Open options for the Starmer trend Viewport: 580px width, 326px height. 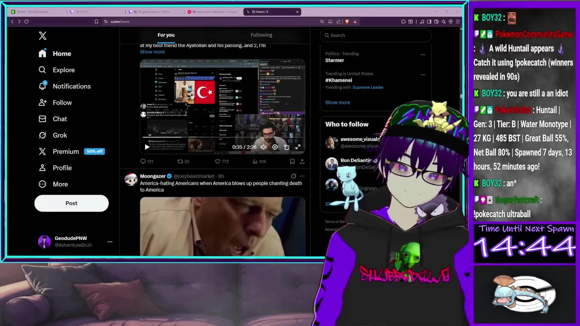[423, 55]
